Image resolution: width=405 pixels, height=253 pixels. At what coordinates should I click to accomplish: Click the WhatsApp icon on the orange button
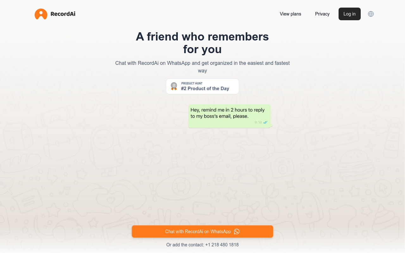coord(237,231)
